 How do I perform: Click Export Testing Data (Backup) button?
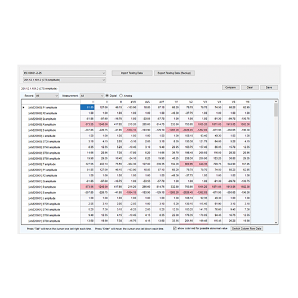[x=175, y=73]
